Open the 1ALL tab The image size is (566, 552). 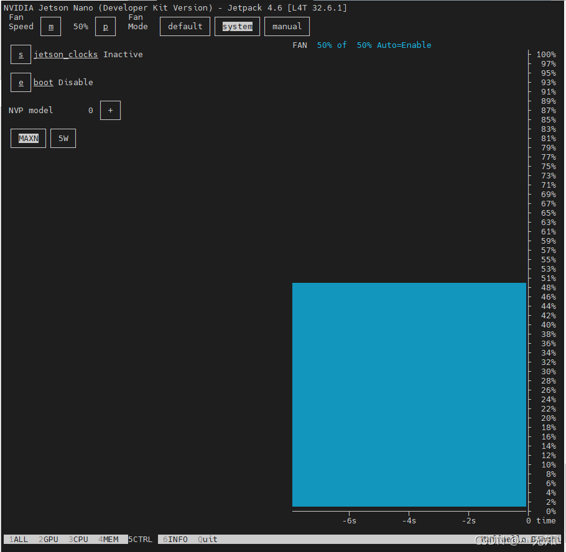click(19, 540)
